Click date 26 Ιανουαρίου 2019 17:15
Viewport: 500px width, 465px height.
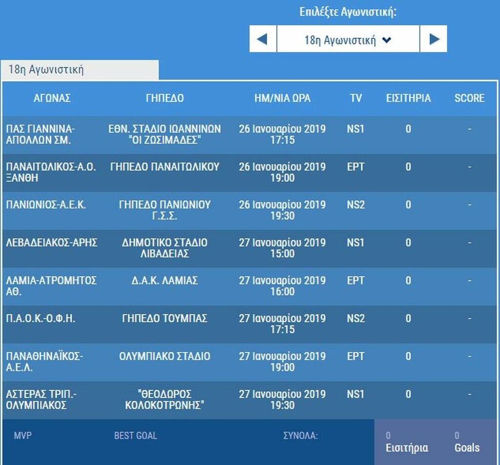(282, 135)
